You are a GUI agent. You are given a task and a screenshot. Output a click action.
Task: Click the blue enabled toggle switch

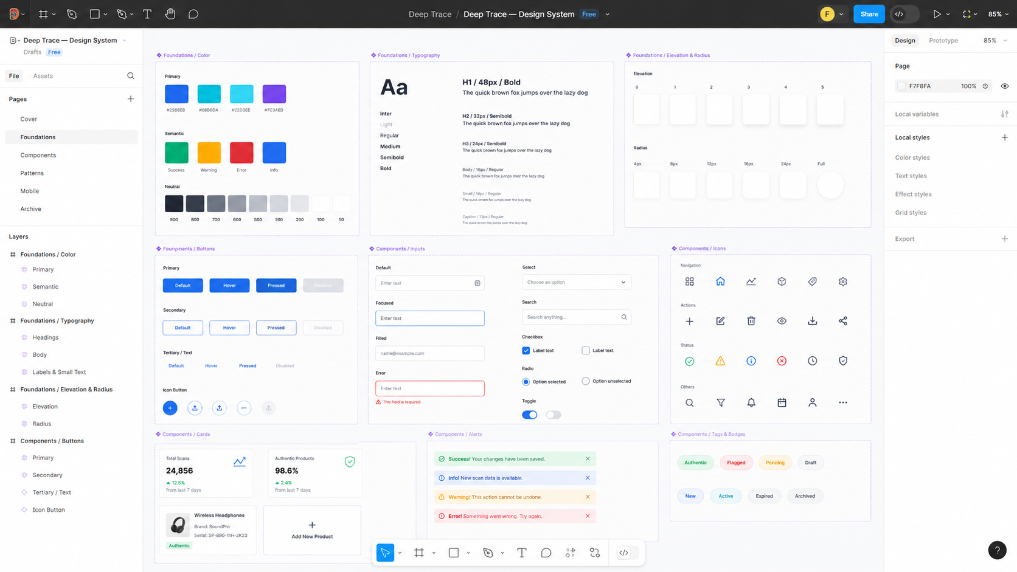pyautogui.click(x=530, y=415)
